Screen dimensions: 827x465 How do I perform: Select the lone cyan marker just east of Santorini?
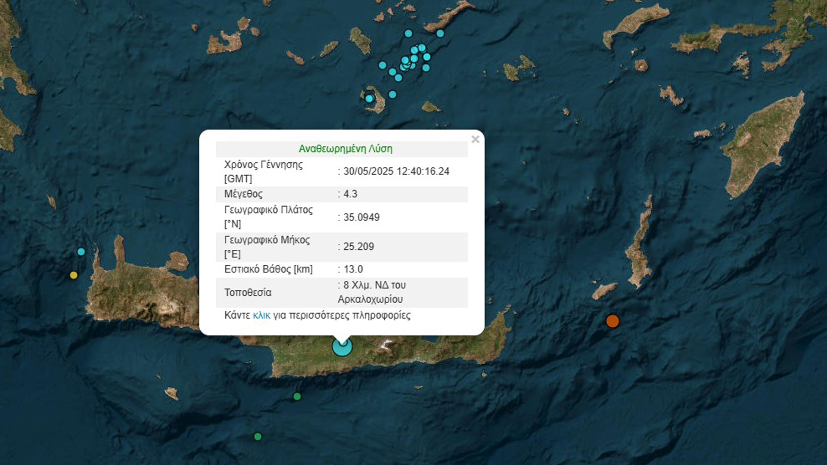point(392,94)
